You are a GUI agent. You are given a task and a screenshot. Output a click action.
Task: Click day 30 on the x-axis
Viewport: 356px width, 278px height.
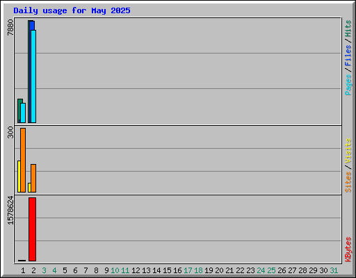pyautogui.click(x=323, y=270)
